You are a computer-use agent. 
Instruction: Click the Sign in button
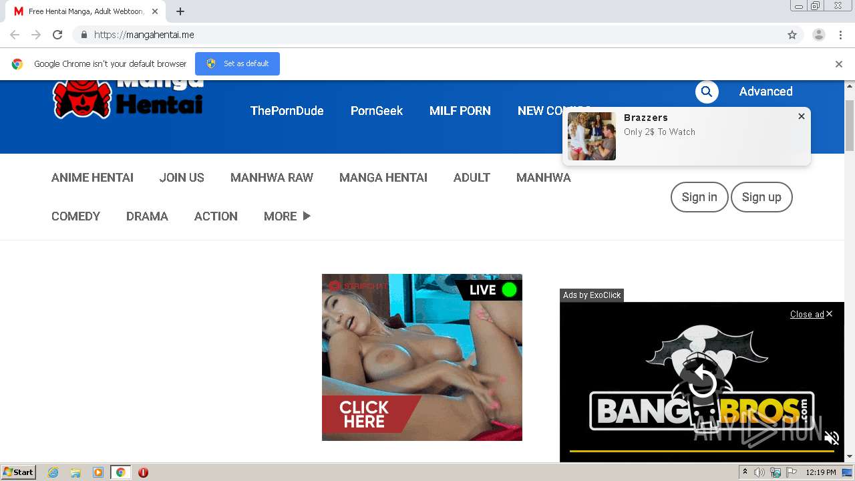click(699, 197)
